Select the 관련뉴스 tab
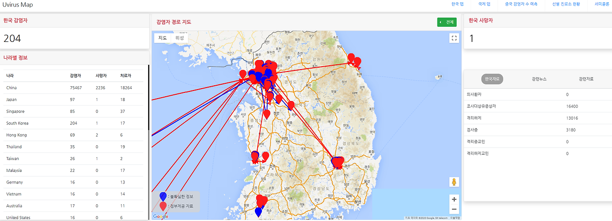 point(539,79)
